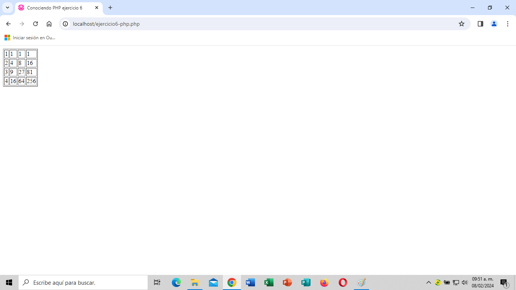This screenshot has height=290, width=516.
Task: Go to the browser home page
Action: (x=49, y=24)
